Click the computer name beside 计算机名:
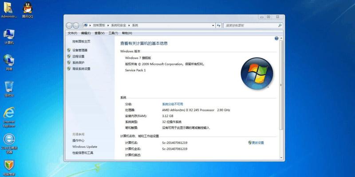 [174, 142]
